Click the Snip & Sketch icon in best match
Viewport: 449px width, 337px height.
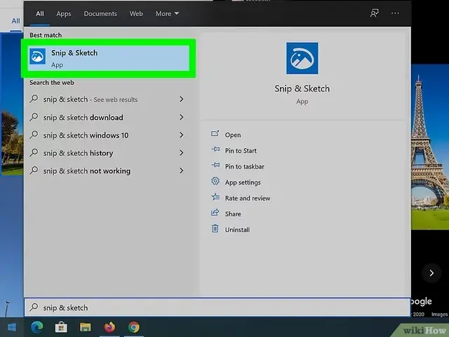click(37, 56)
